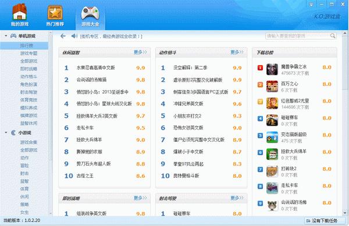The image size is (349, 226).
Task: Select 游戏合集 under 小游戏
Action: (x=29, y=142)
